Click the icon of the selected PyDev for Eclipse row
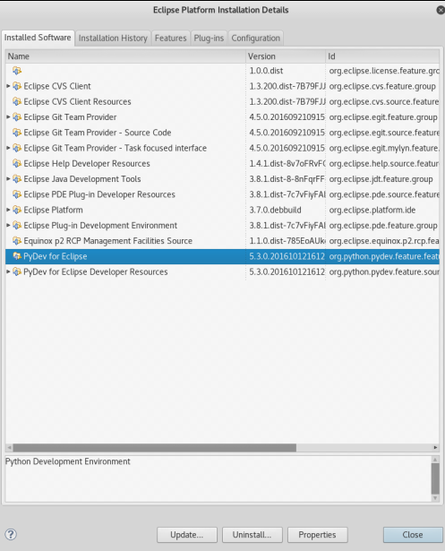Image resolution: width=445 pixels, height=551 pixels. (x=17, y=256)
